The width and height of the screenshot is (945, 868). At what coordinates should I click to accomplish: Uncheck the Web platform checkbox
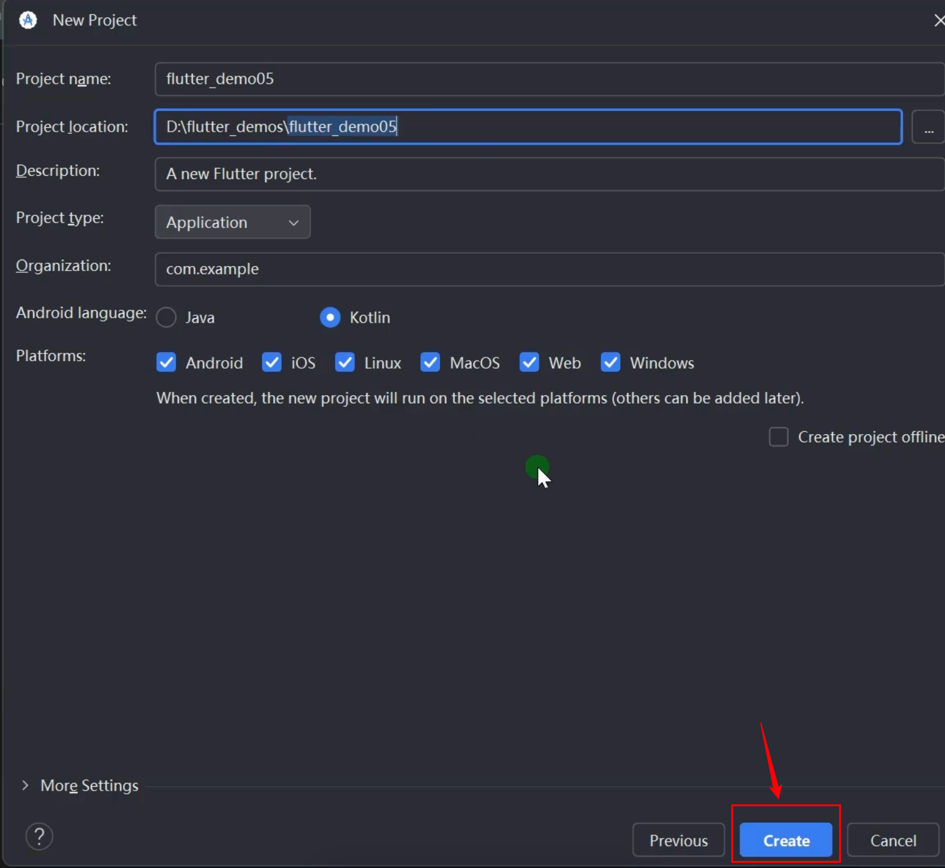[529, 362]
